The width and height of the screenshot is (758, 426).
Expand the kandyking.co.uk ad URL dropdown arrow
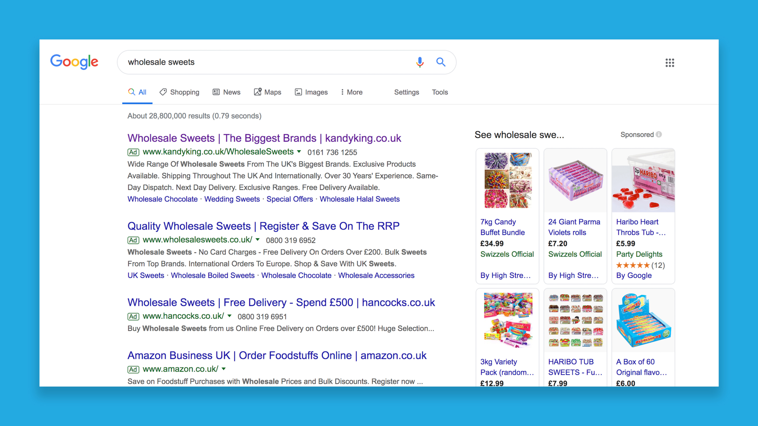click(299, 152)
